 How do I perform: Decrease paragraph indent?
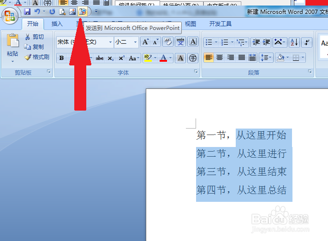tap(256, 42)
